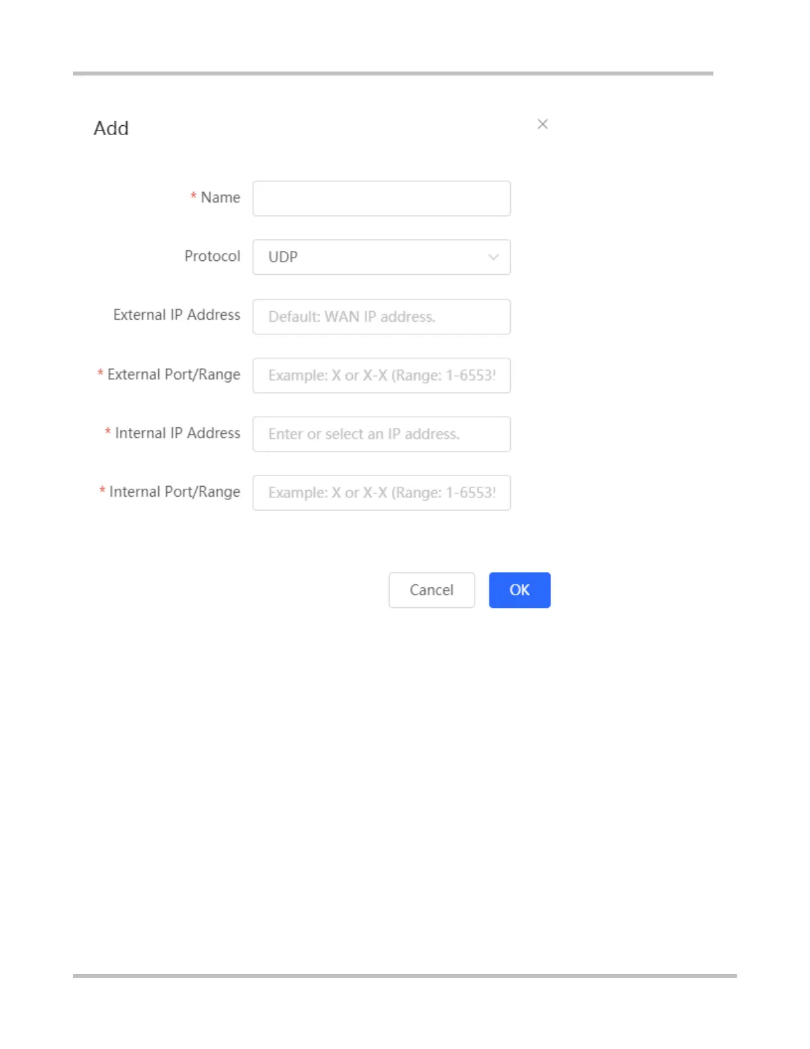Click the Internal IP Address input

point(381,434)
